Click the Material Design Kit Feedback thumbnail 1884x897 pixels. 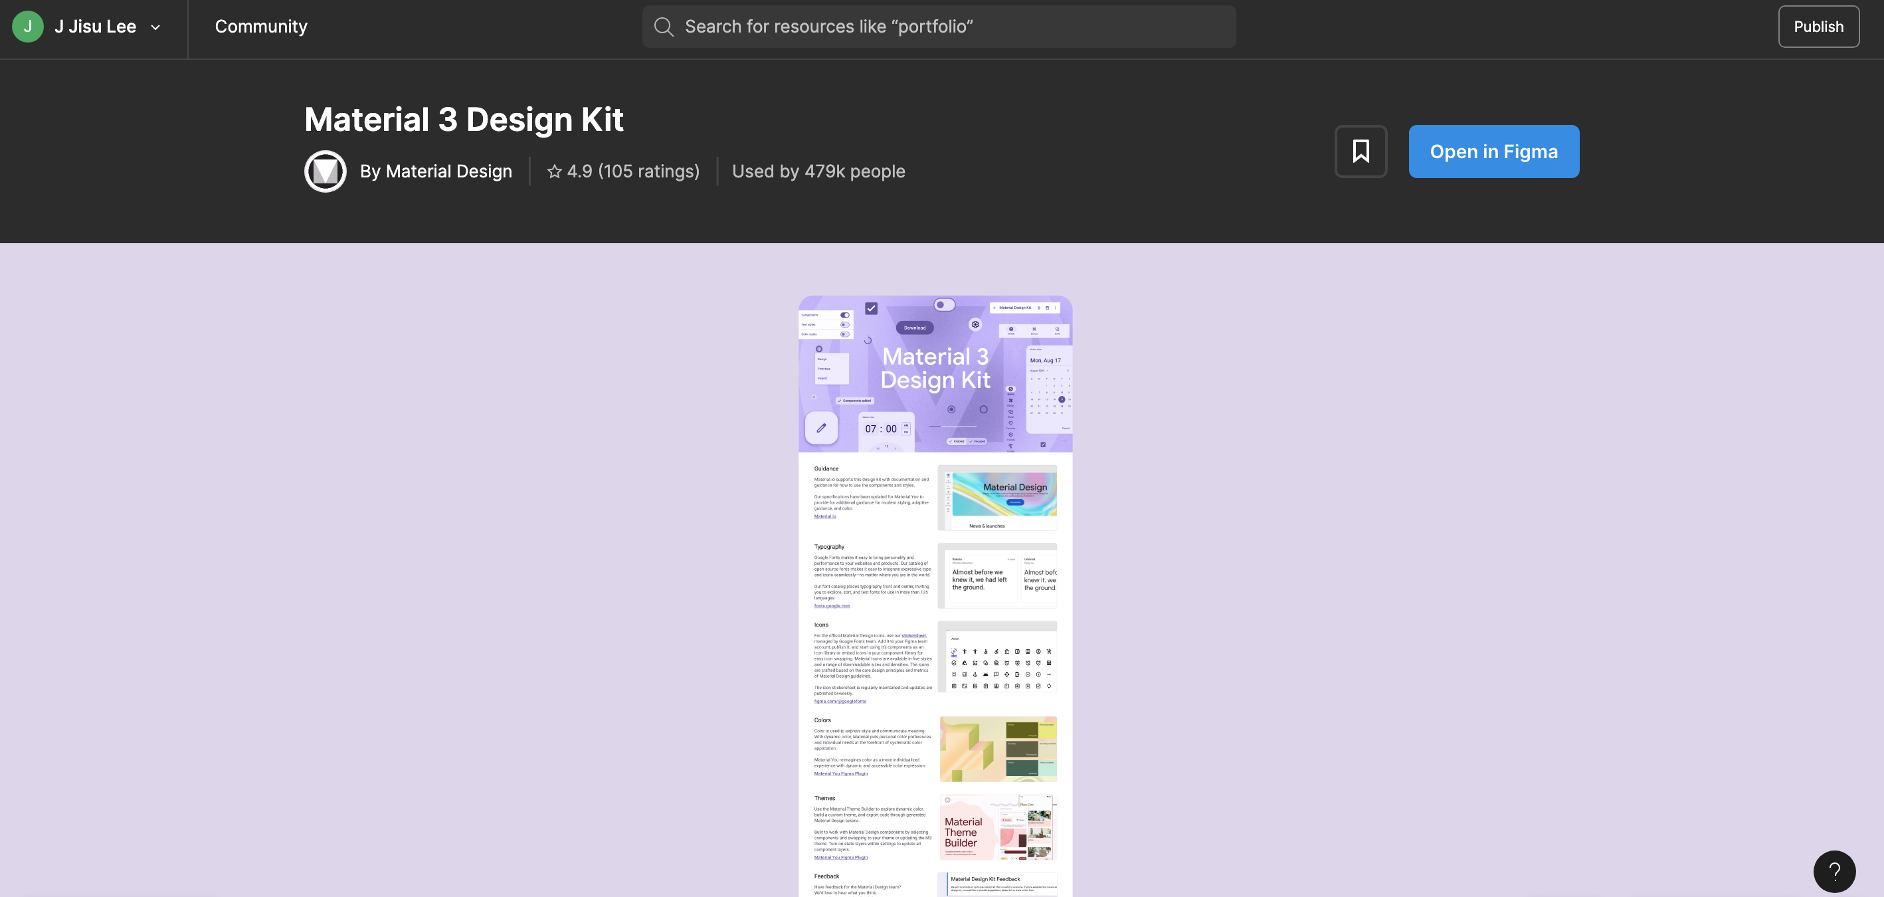998,884
